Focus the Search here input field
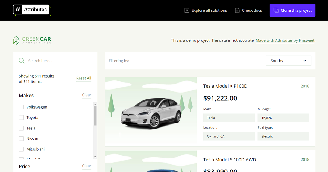328x172 pixels. point(60,61)
